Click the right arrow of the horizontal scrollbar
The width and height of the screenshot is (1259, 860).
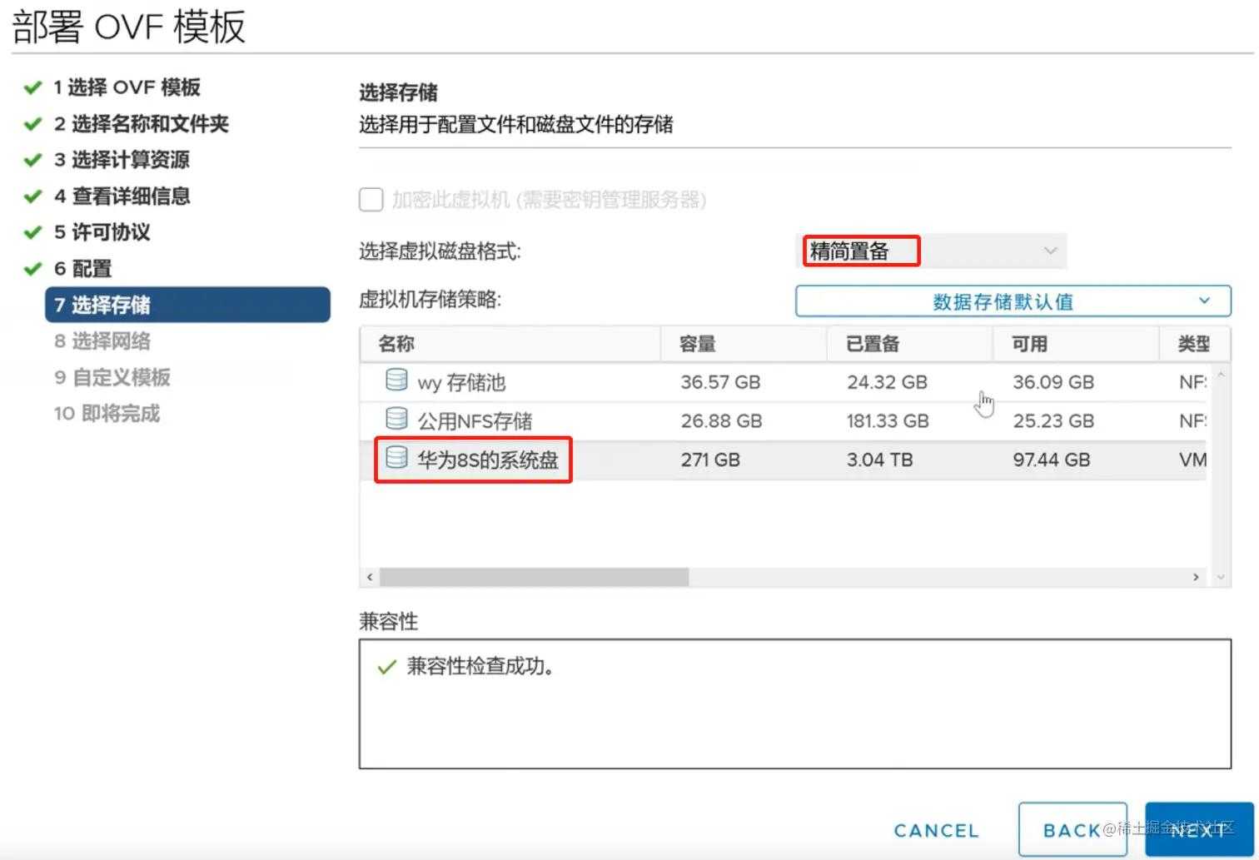1197,577
